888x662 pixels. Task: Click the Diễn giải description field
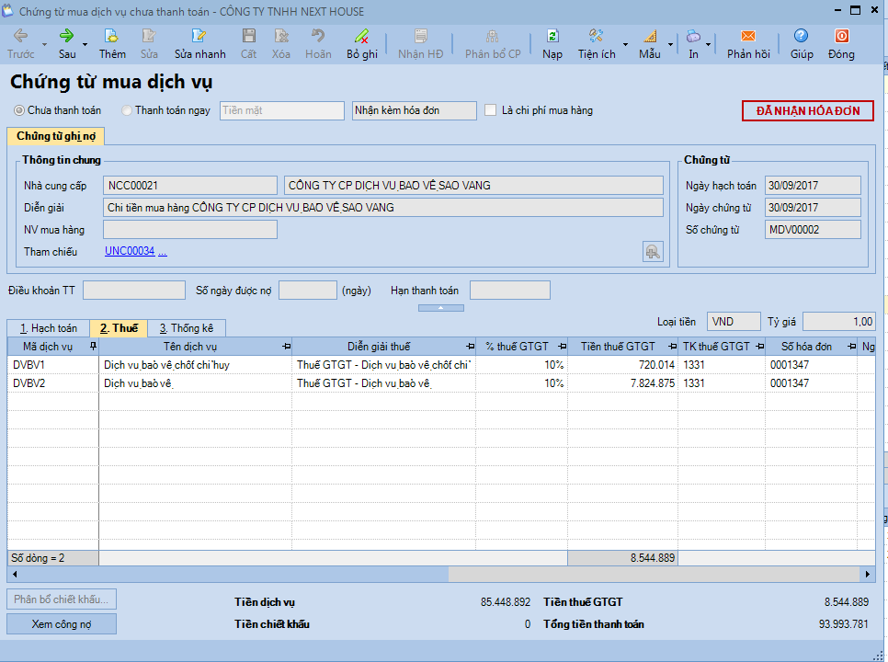point(383,207)
